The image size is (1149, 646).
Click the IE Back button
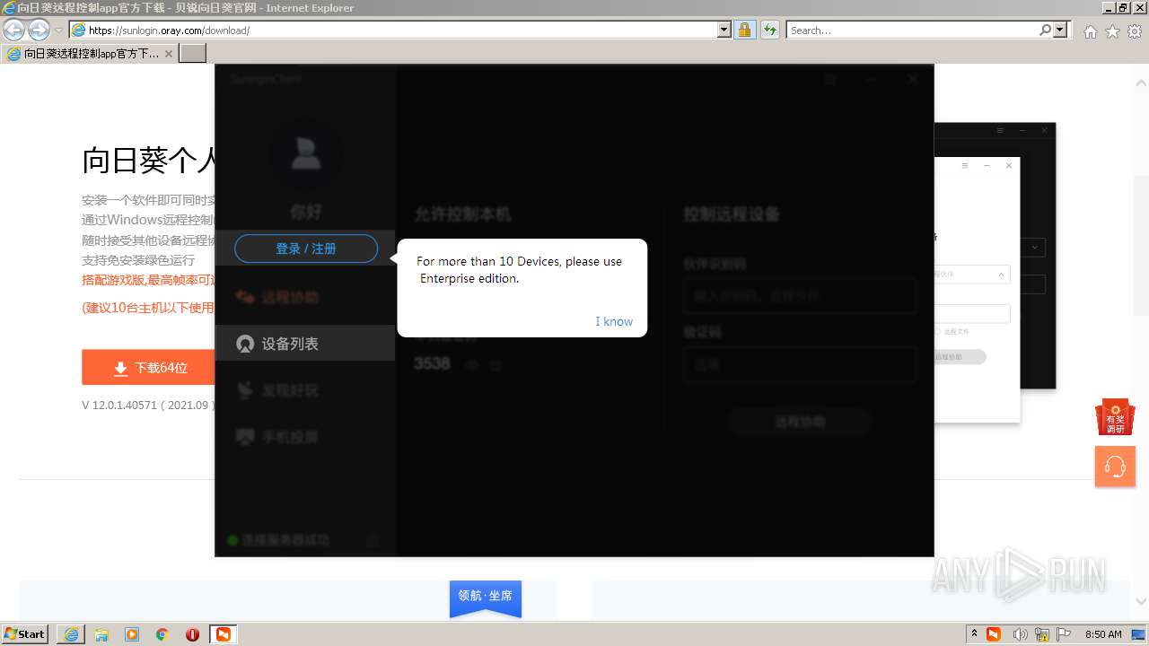[x=13, y=30]
